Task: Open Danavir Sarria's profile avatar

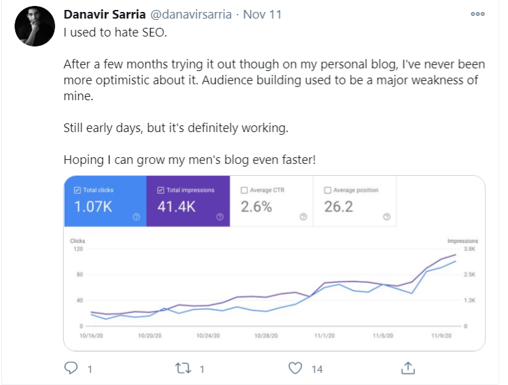Action: (35, 27)
